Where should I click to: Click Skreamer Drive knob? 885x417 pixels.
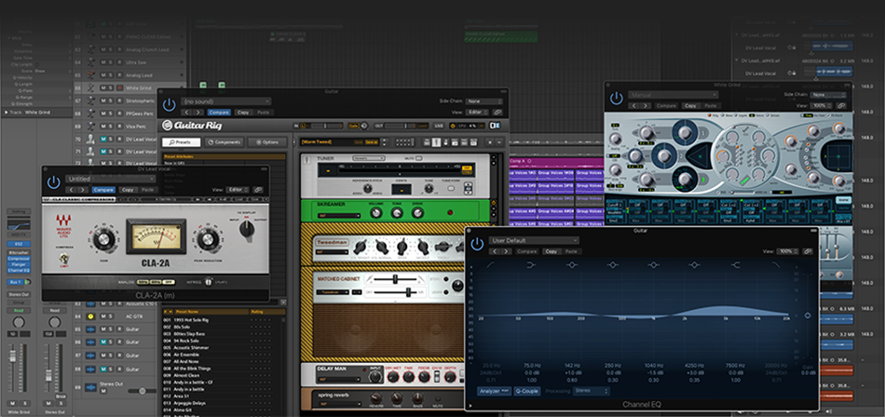[x=417, y=212]
